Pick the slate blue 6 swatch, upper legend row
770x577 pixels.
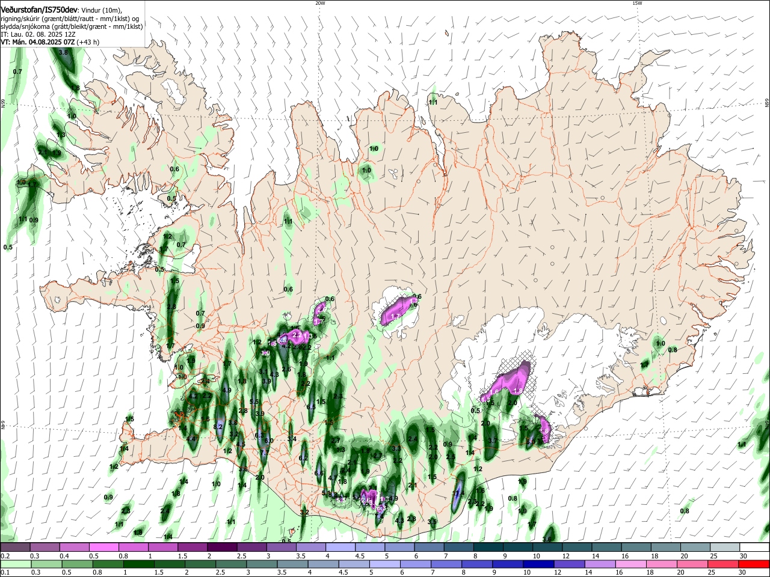(430, 548)
